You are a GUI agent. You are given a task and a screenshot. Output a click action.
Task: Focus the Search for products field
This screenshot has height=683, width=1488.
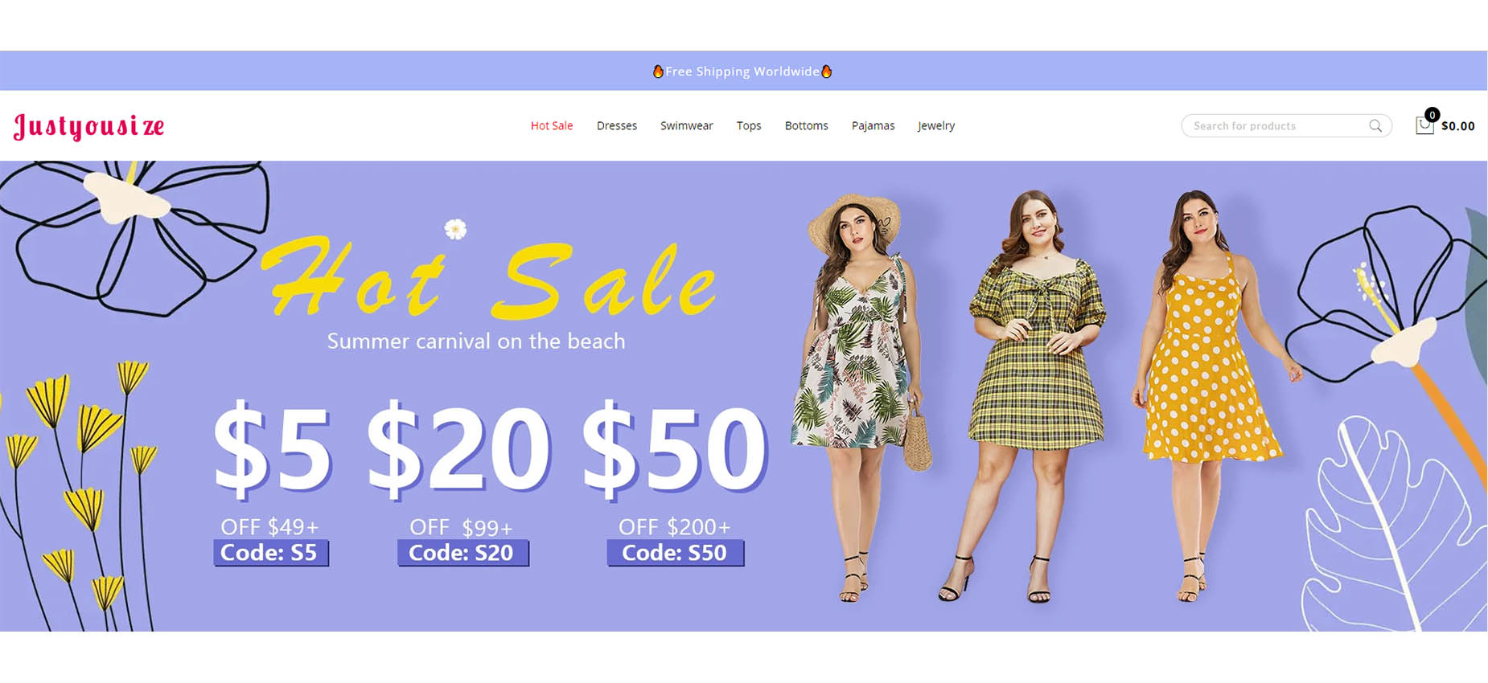1286,125
